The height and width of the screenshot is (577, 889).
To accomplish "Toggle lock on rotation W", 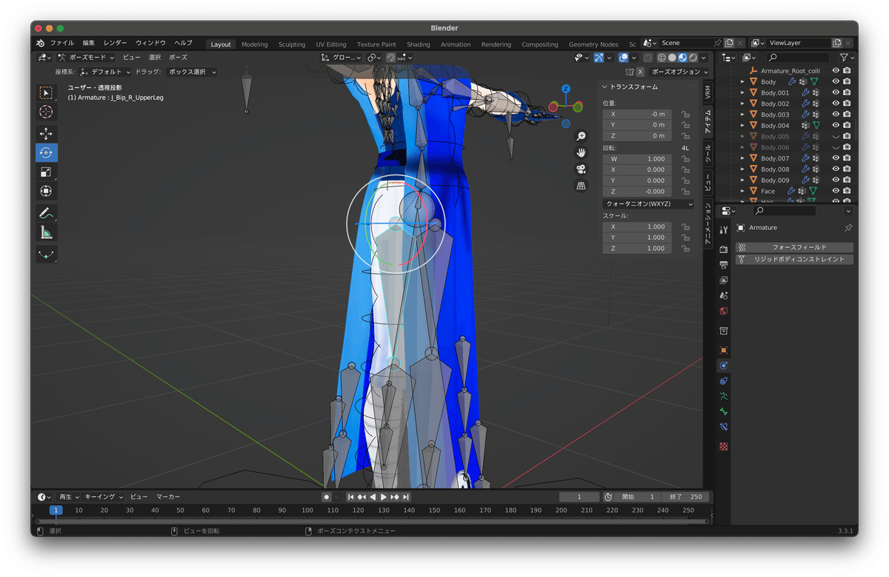I will (685, 159).
